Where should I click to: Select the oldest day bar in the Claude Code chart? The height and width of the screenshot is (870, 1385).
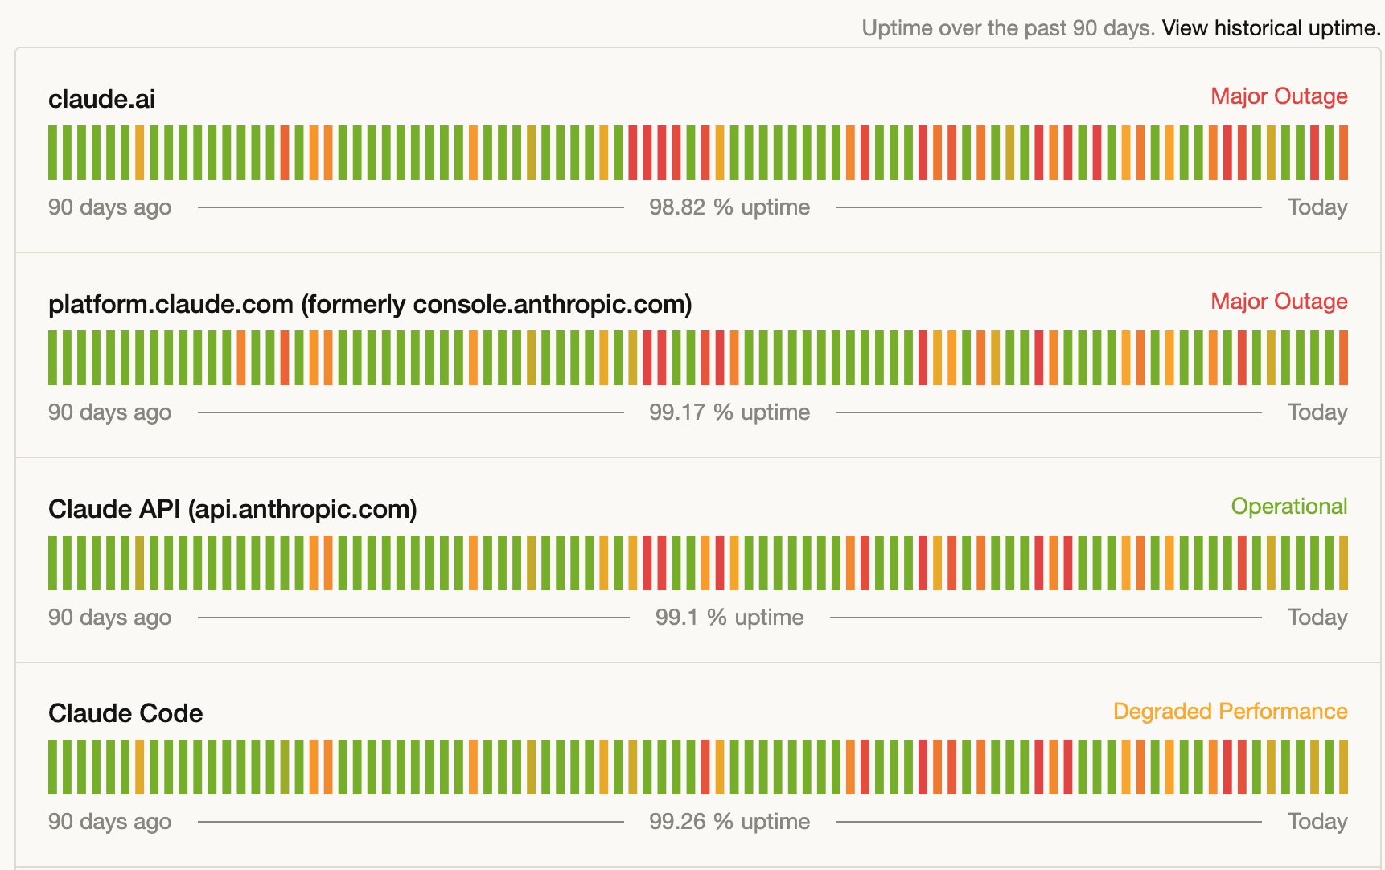pyautogui.click(x=52, y=767)
